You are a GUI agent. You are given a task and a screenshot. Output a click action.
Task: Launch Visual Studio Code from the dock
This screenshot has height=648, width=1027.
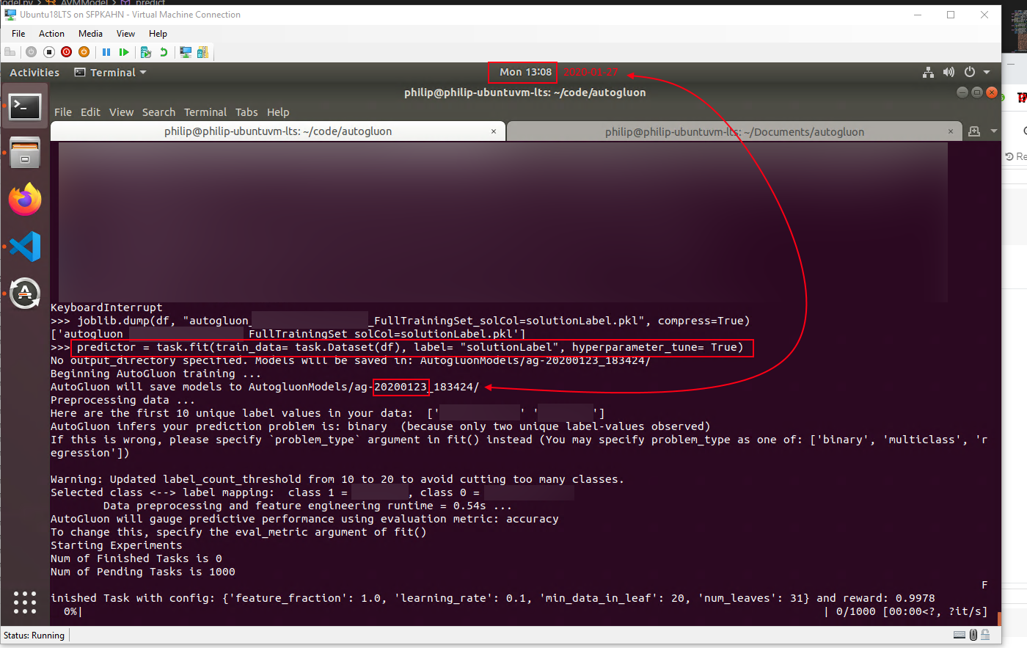point(25,247)
